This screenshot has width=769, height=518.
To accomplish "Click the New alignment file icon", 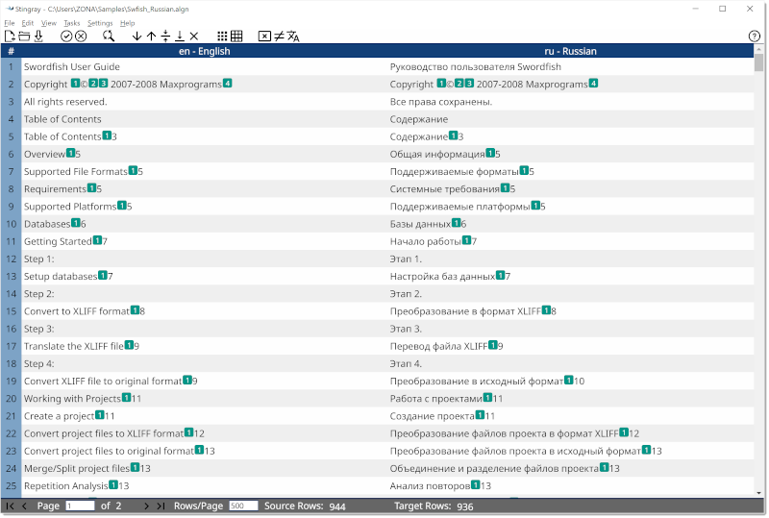I will (x=10, y=36).
